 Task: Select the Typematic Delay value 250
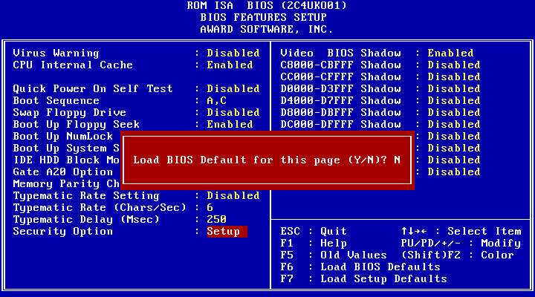217,220
